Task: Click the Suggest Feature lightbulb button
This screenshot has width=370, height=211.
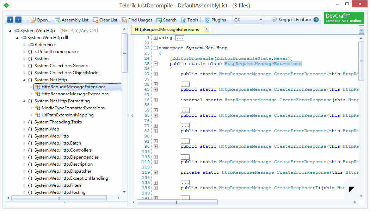Action: pos(291,20)
